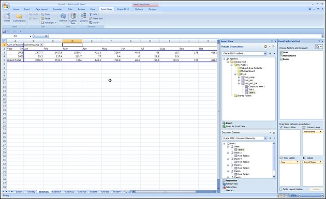This screenshot has height=199, width=326.
Task: Click the go arrow beside the Oracle BI EE connection box
Action: point(270,53)
